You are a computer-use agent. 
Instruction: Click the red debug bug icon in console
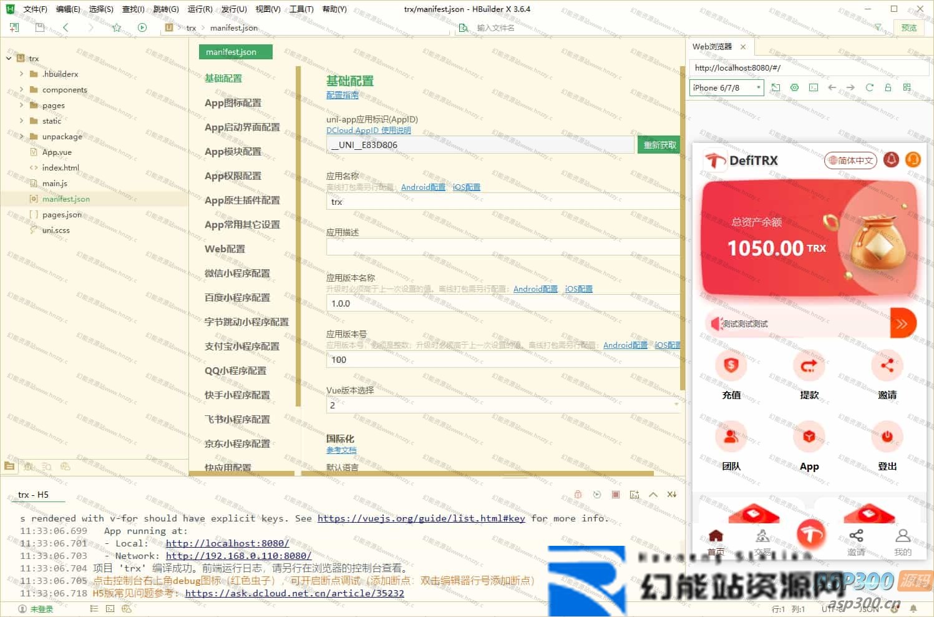point(578,495)
